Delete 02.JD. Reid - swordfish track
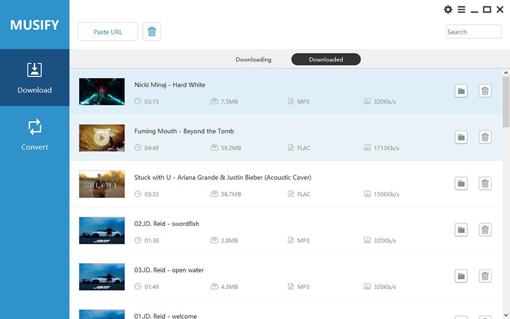Screen dimensions: 510x319 click(x=485, y=230)
